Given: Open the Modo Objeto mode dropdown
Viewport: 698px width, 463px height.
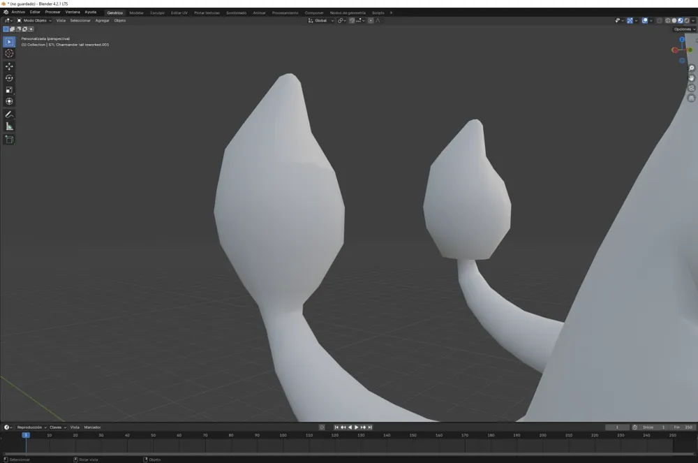Looking at the screenshot, I should pos(34,20).
